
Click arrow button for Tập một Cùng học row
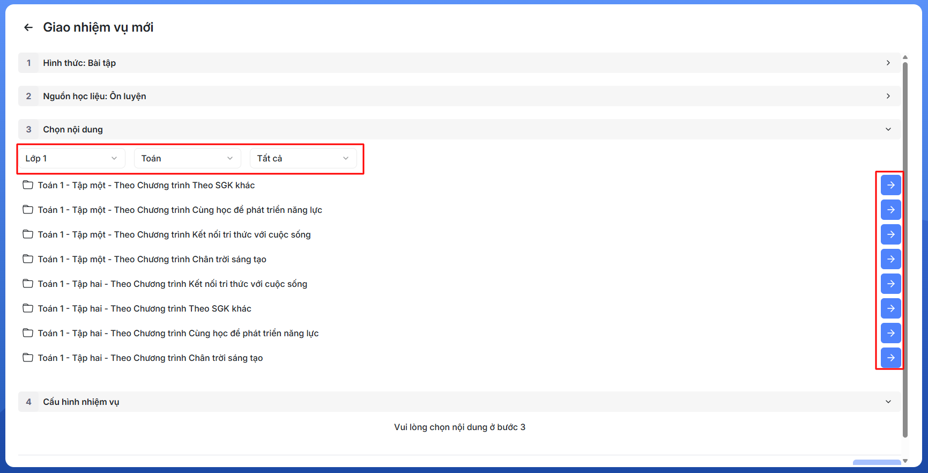click(890, 210)
